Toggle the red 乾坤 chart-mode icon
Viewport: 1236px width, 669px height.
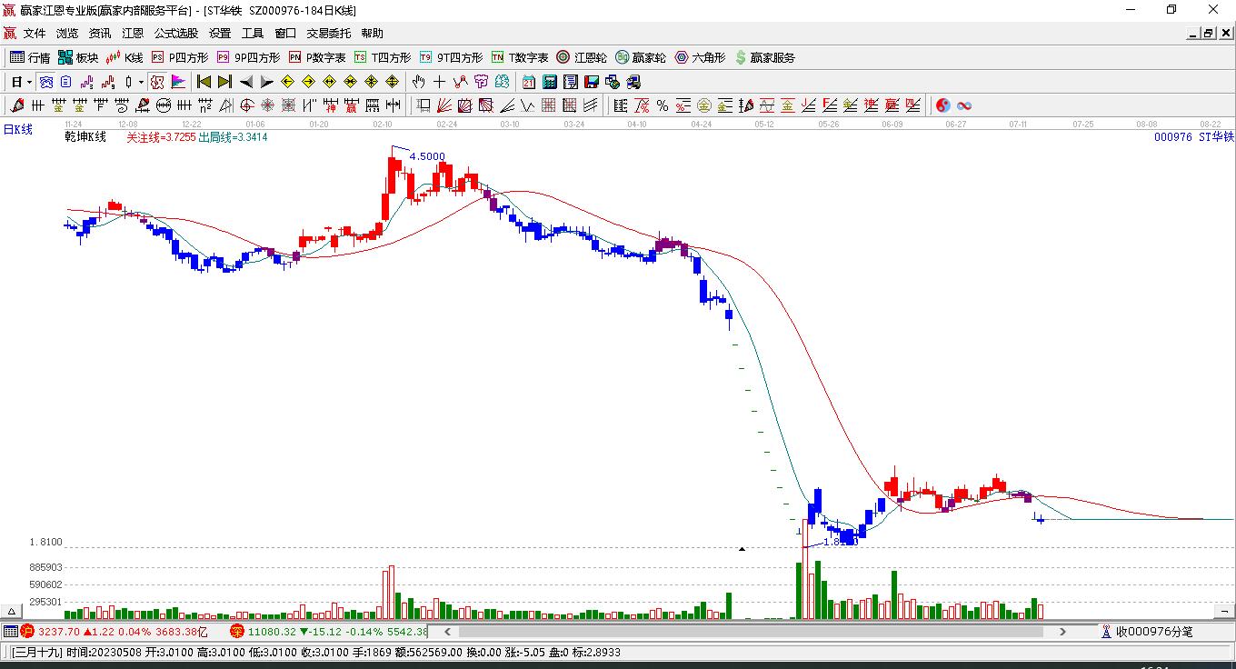(157, 82)
